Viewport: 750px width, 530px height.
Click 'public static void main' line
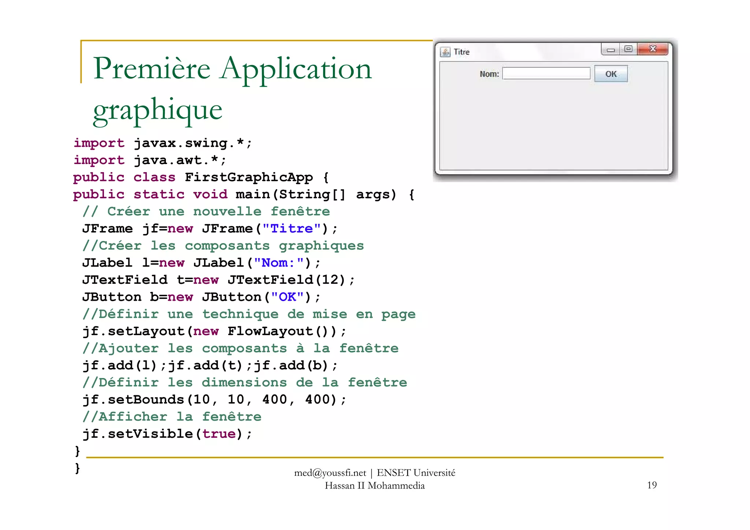tap(244, 194)
